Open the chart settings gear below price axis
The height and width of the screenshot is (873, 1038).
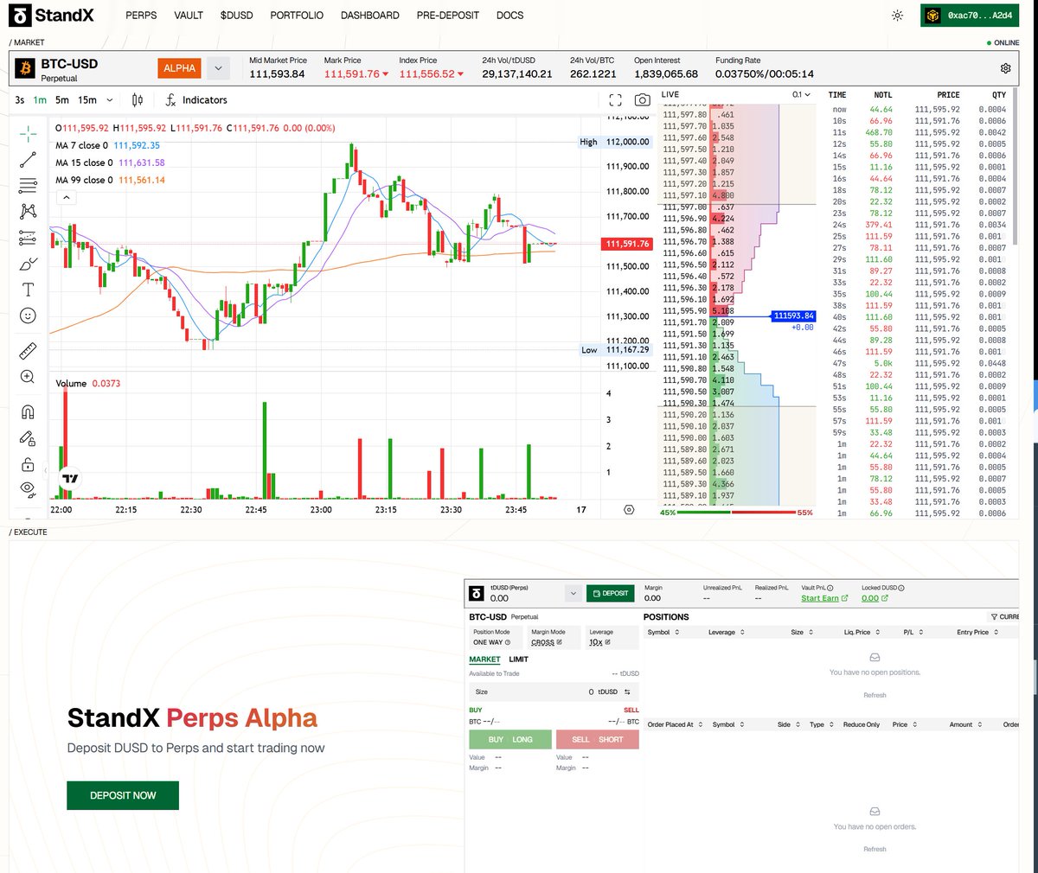pos(629,510)
